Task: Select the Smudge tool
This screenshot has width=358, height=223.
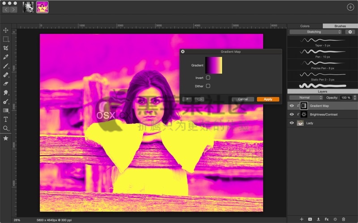Action: (6, 93)
